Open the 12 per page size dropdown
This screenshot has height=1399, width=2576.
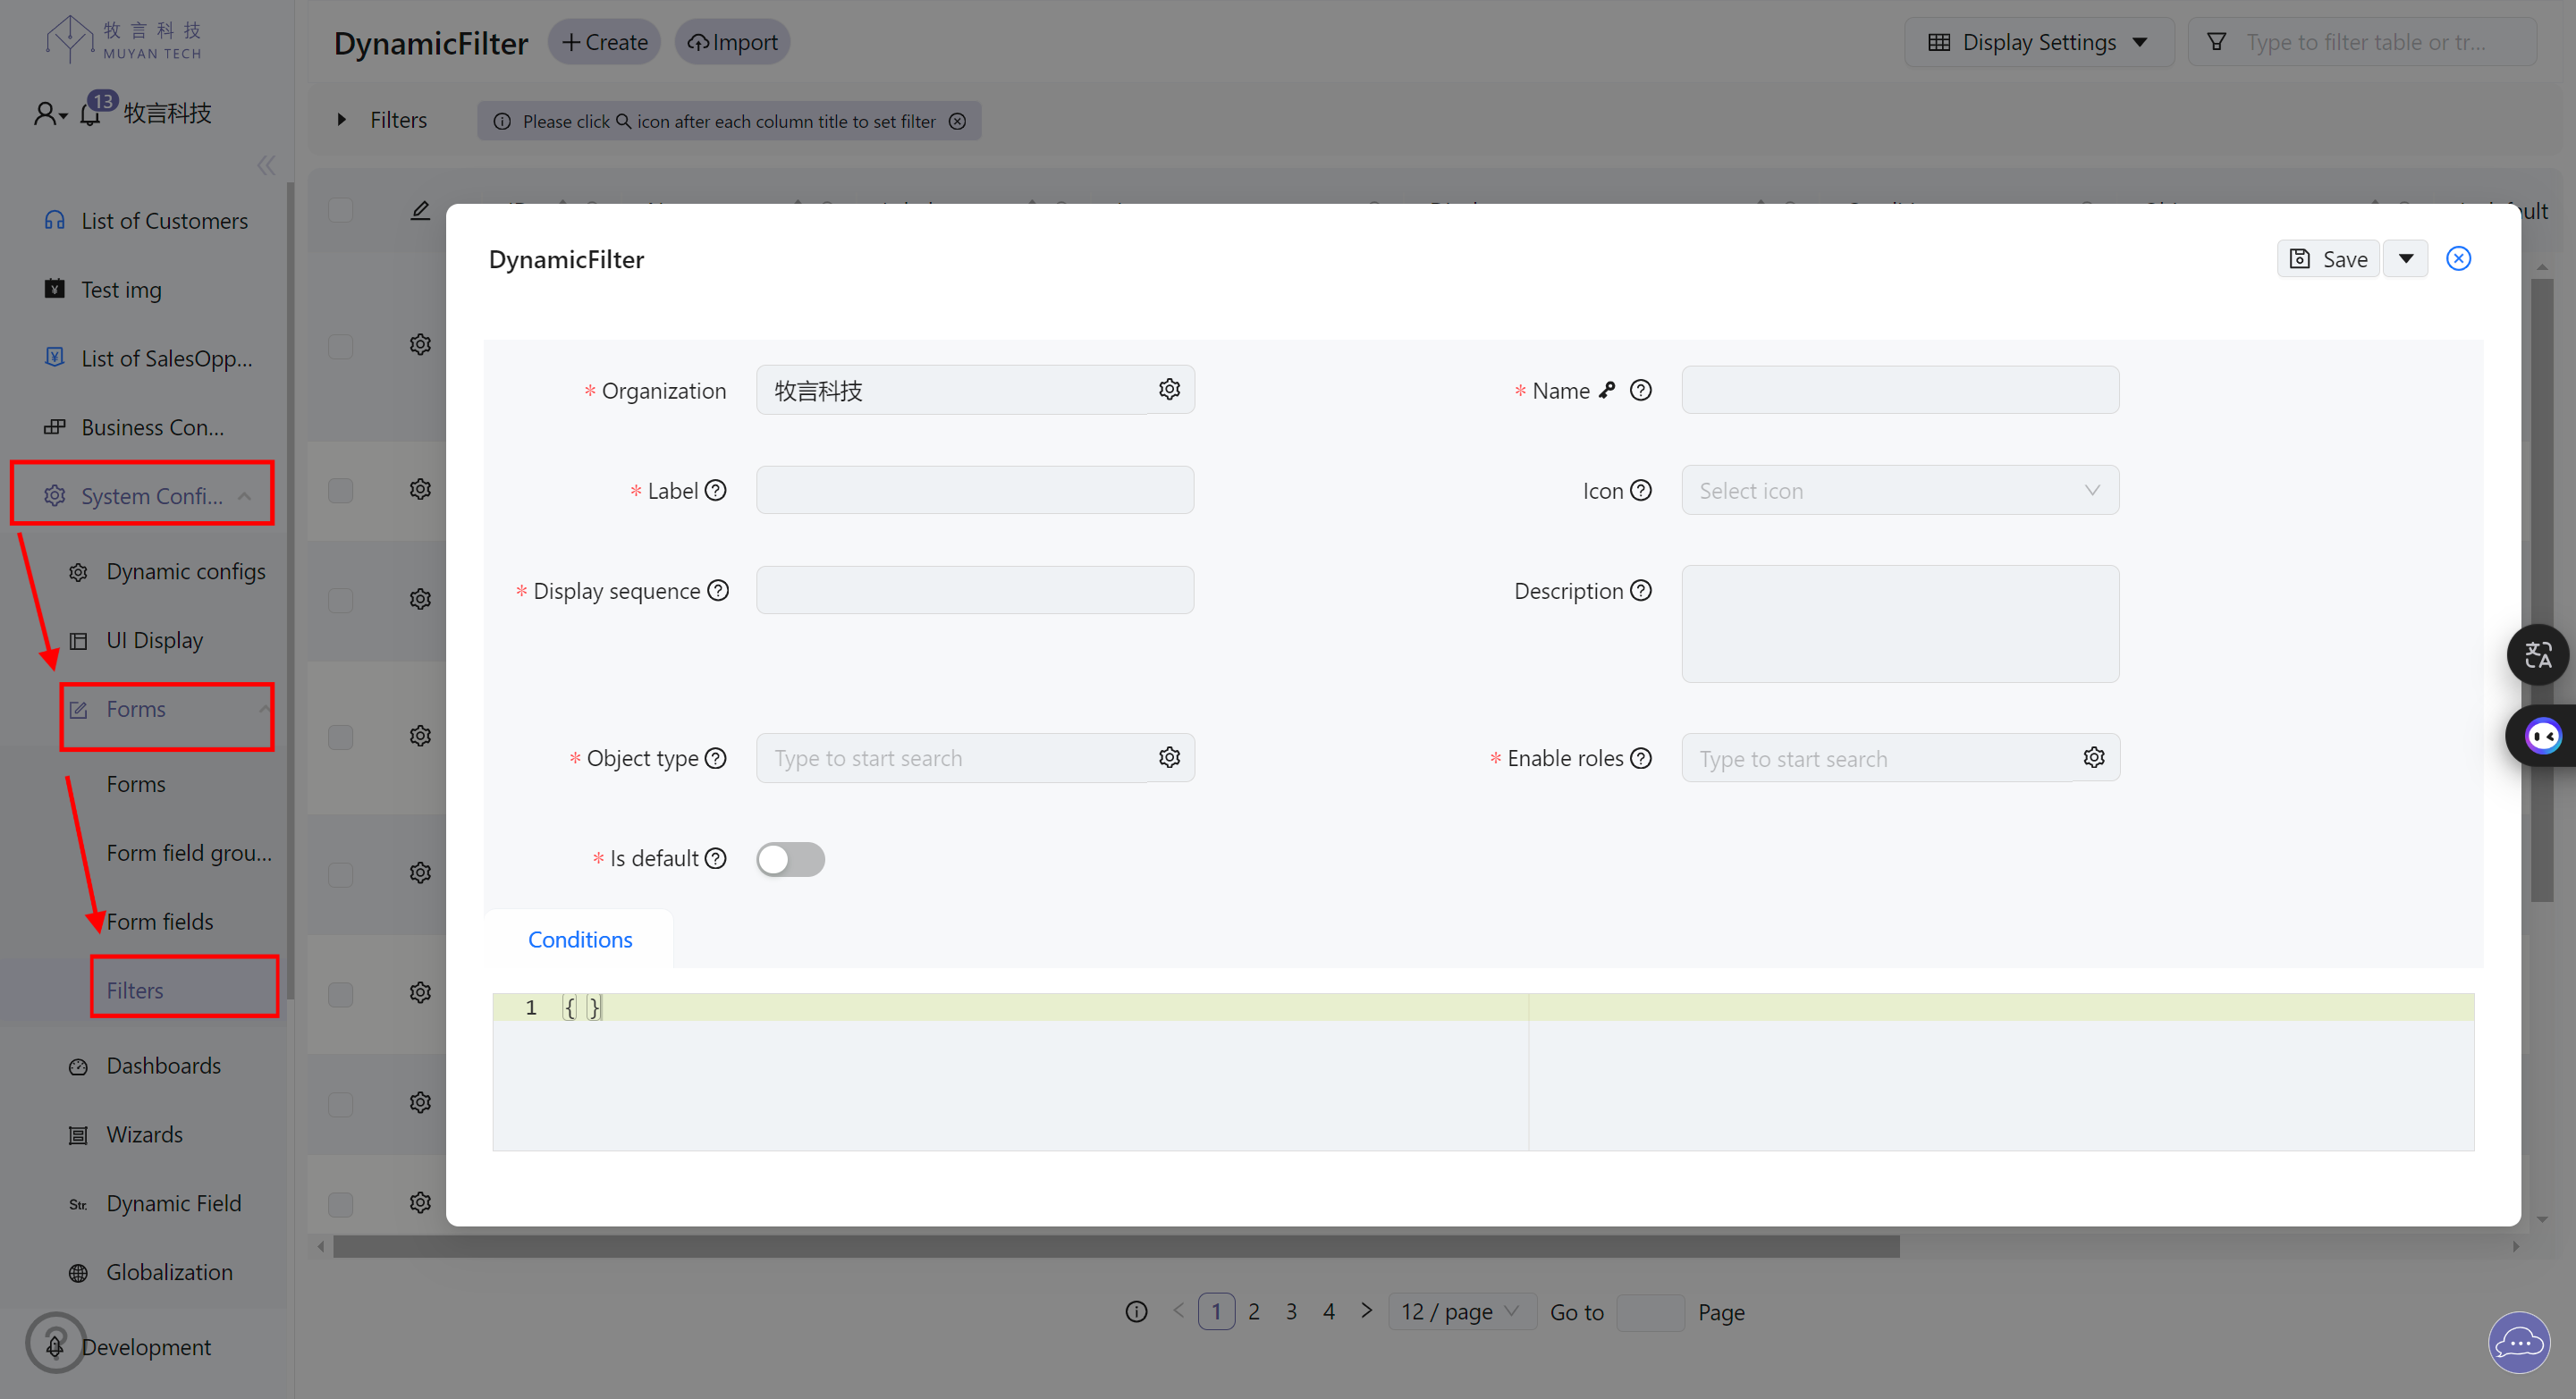pos(1461,1311)
